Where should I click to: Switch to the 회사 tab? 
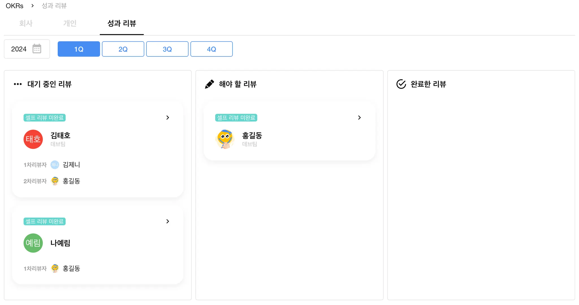(x=26, y=23)
